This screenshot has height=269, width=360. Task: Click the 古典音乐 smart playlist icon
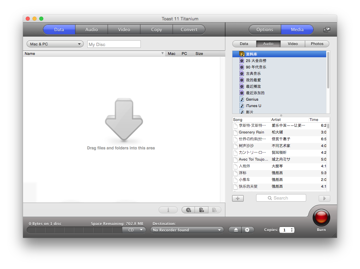[242, 74]
